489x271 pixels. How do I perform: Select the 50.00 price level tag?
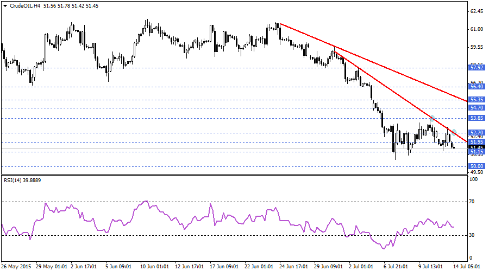click(477, 166)
